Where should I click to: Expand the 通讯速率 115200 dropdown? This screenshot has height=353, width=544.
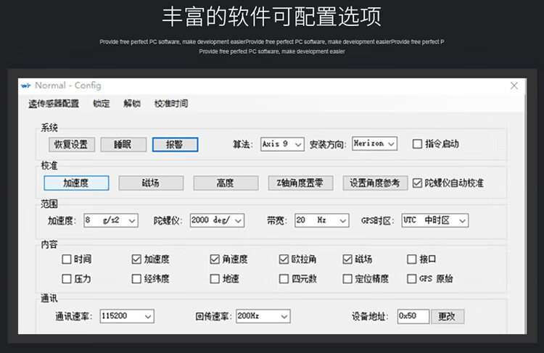point(127,316)
